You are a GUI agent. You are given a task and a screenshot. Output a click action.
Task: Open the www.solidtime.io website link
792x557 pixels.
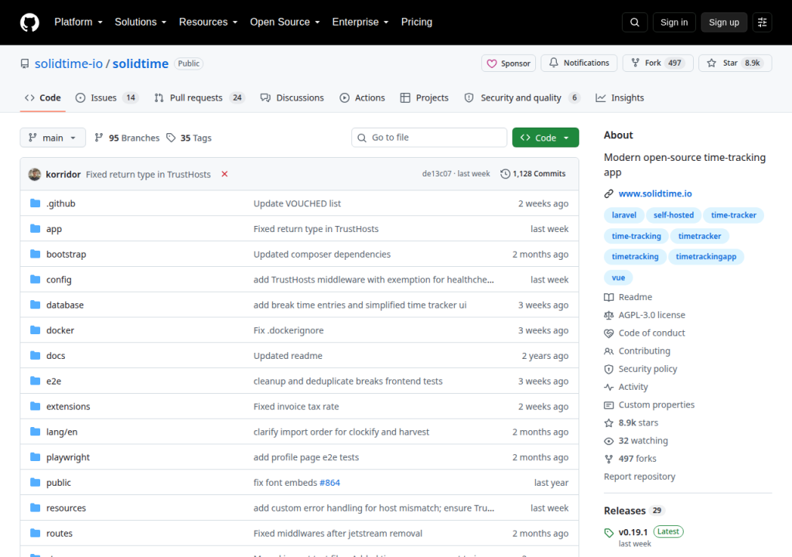click(x=655, y=193)
